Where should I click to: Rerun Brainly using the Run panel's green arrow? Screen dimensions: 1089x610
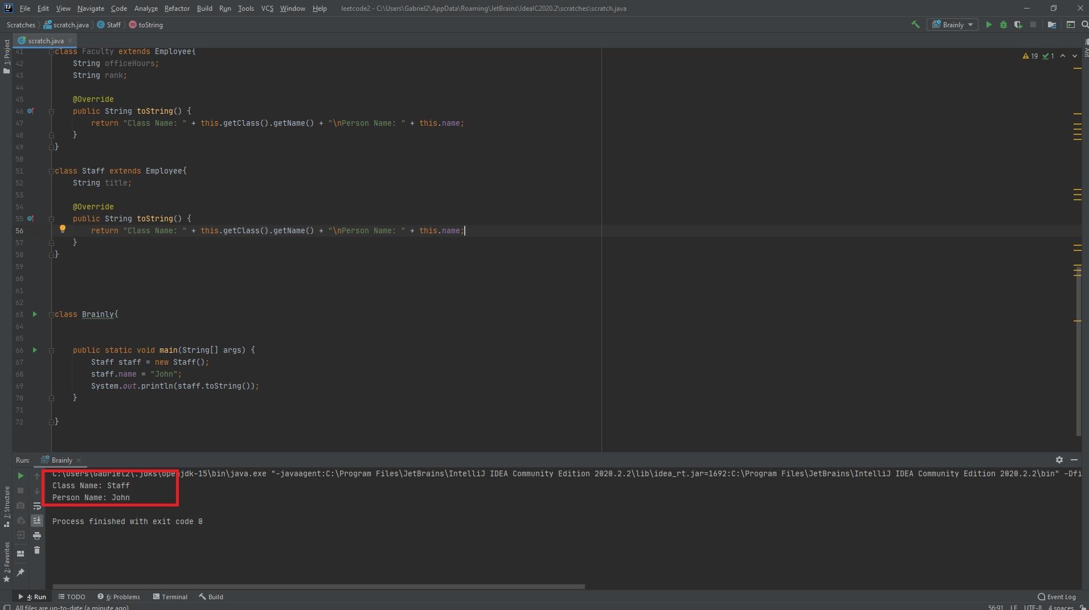[x=21, y=476]
